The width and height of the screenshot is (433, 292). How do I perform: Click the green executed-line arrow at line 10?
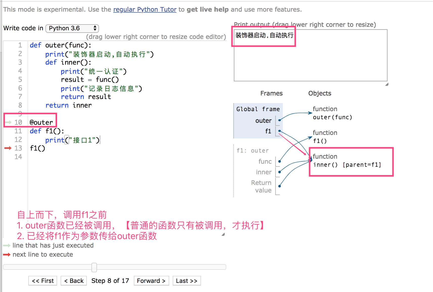click(x=8, y=123)
